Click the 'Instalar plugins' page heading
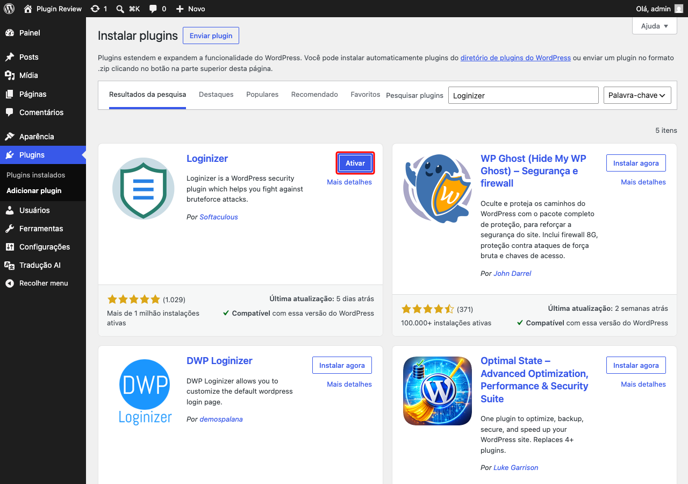Image resolution: width=688 pixels, height=484 pixels. [138, 36]
